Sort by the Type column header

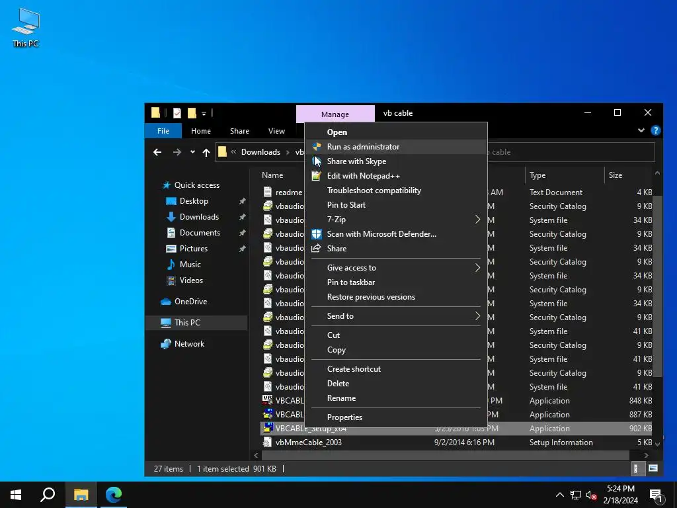pyautogui.click(x=565, y=175)
